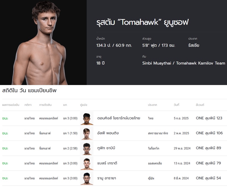Open the ONE ลุมพินี 54 event

click(208, 178)
